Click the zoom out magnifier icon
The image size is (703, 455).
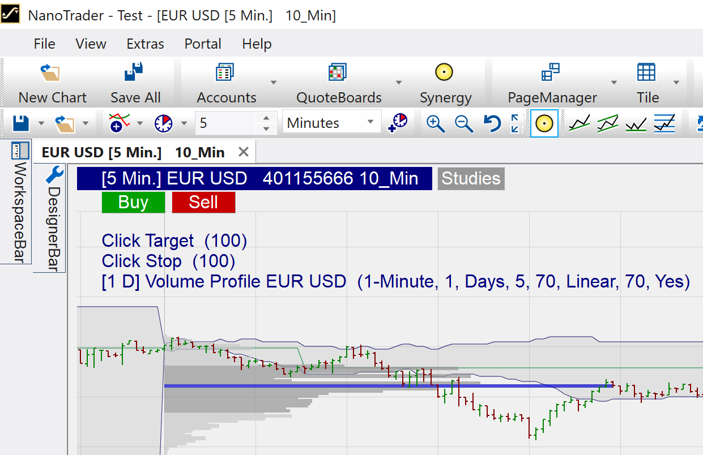coord(464,123)
